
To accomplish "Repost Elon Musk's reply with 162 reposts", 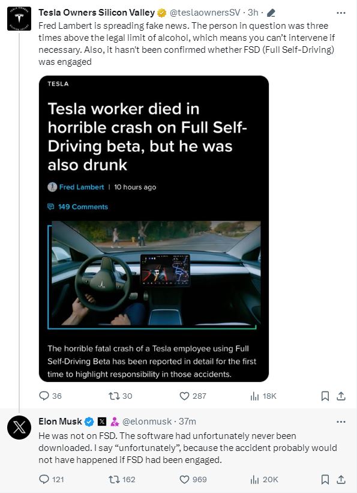I will point(113,479).
